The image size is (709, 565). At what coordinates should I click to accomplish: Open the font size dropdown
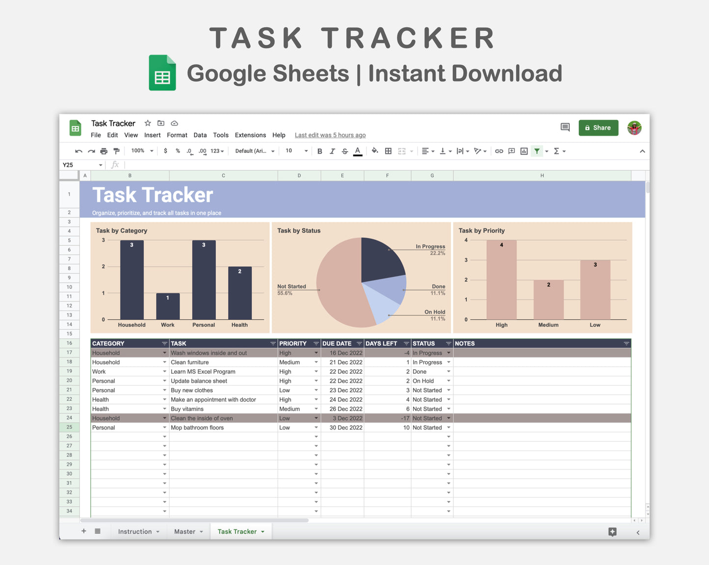coord(296,151)
